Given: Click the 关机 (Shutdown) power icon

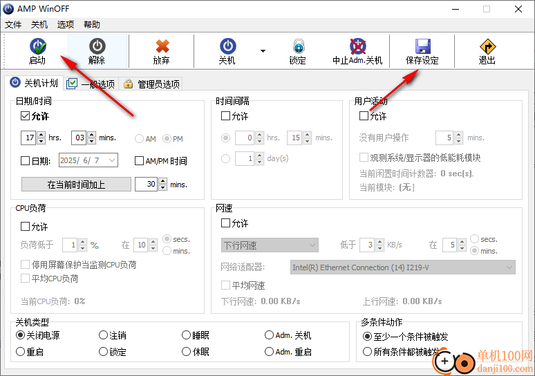Looking at the screenshot, I should coord(227,46).
